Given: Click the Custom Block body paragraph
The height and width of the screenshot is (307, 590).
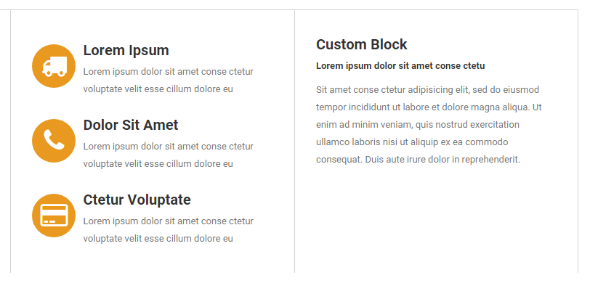Looking at the screenshot, I should tap(429, 124).
